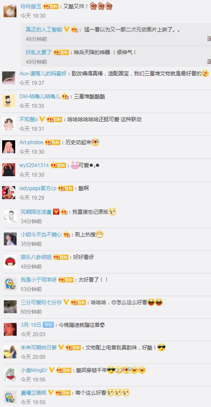This screenshot has height=407, width=211.
Task: Click the level badge beside DM-咕噜儿咕噜儿
Action: point(65,97)
